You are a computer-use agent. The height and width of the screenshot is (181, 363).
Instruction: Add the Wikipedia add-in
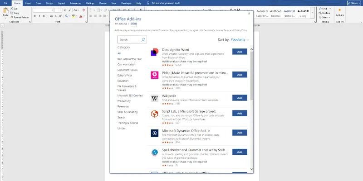(240, 98)
